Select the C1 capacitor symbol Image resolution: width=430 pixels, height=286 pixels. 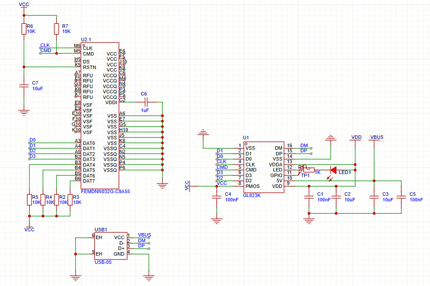click(309, 197)
